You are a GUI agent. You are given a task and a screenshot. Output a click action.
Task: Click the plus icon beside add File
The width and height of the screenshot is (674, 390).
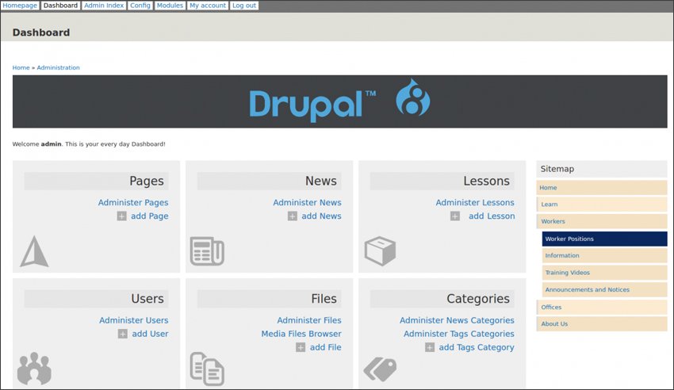tap(301, 347)
